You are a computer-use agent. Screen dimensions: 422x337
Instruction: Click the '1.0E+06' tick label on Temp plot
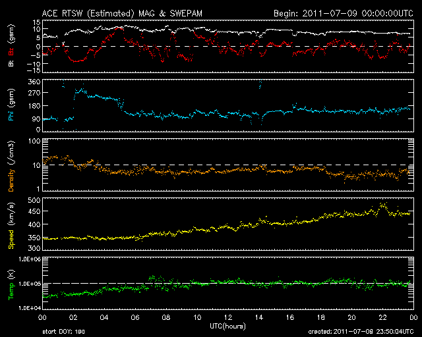[x=30, y=259]
